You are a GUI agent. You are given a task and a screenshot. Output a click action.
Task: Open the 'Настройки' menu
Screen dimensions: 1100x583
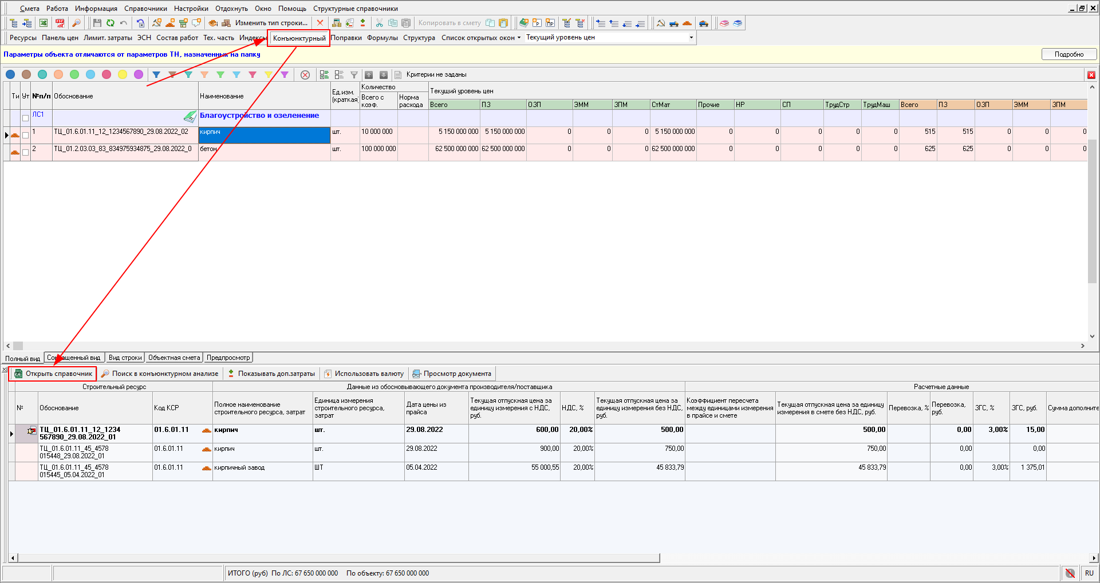tap(191, 9)
